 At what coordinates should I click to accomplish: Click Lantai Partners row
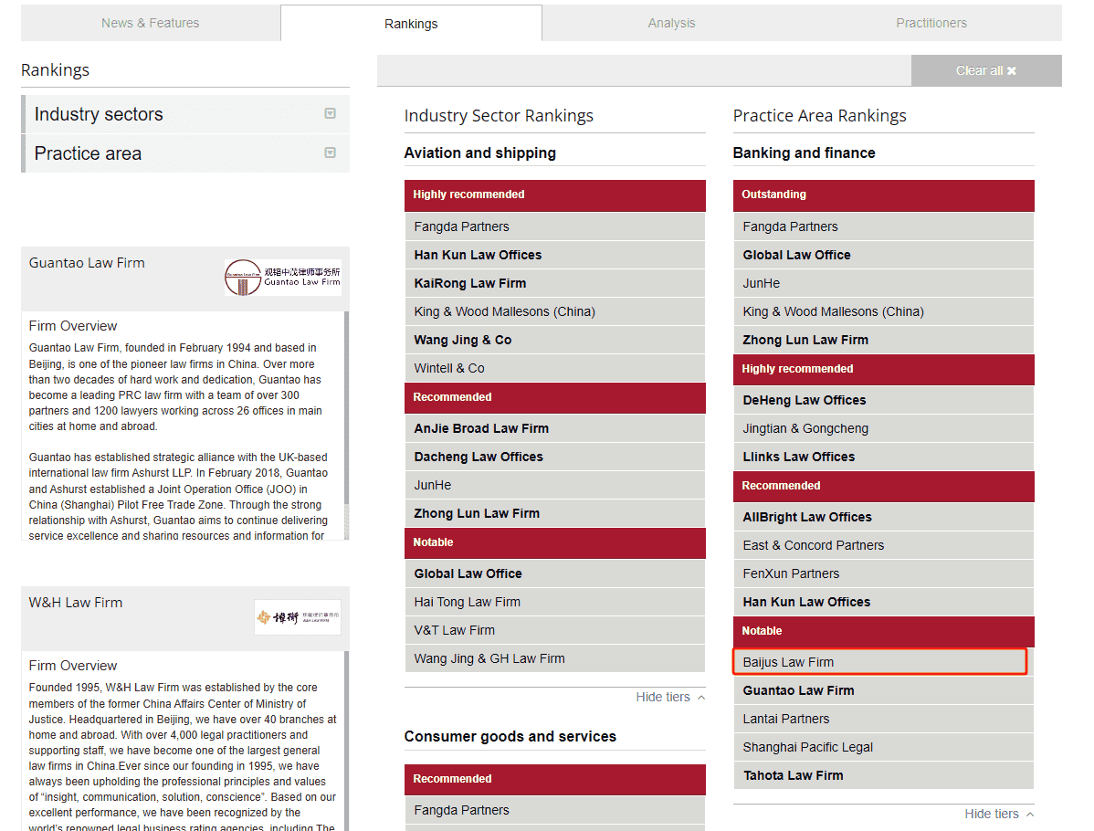[883, 719]
